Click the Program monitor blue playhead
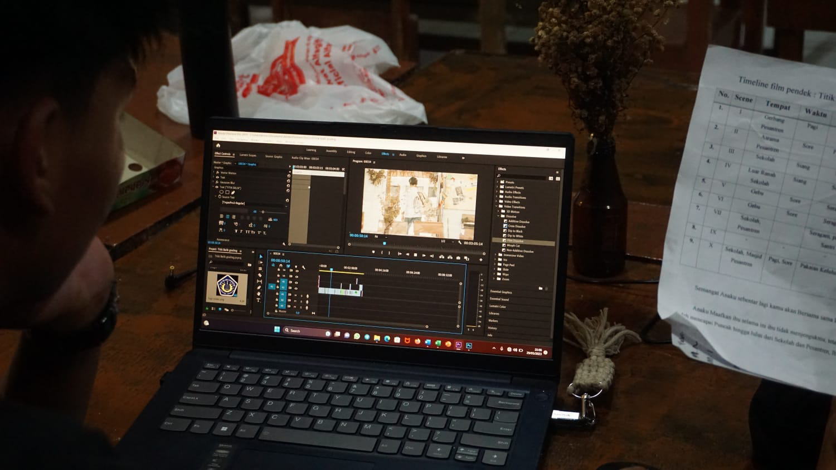The width and height of the screenshot is (836, 470). 384,243
